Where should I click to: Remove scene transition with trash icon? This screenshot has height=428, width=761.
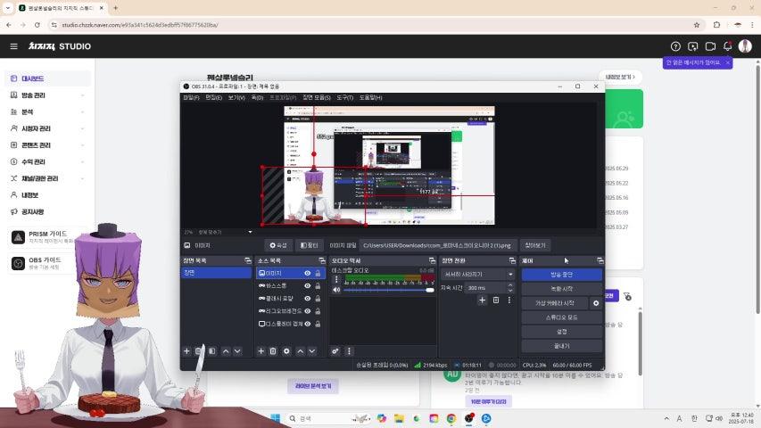click(x=495, y=300)
